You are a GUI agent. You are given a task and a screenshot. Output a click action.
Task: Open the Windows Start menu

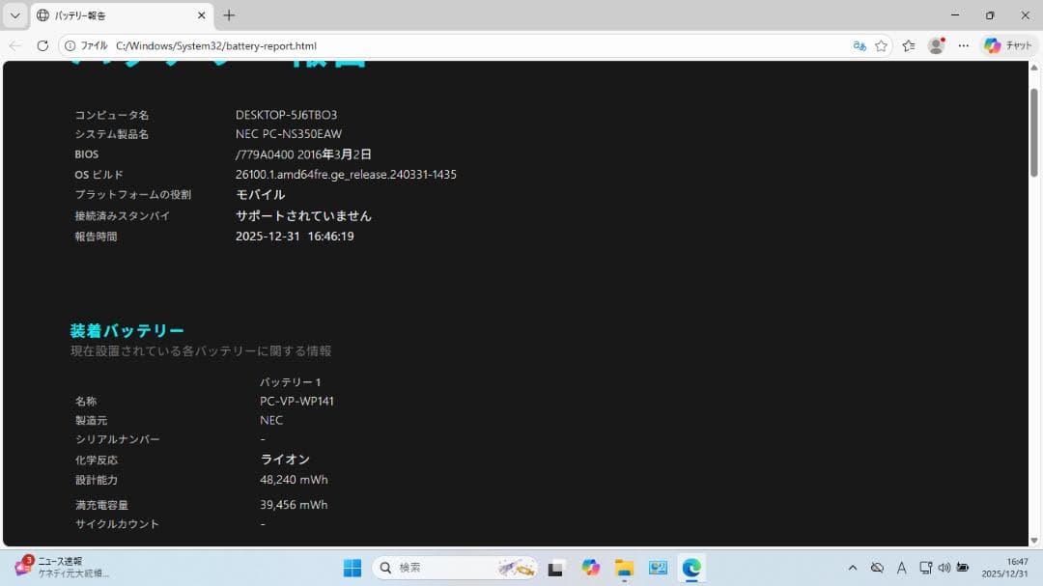coord(352,568)
